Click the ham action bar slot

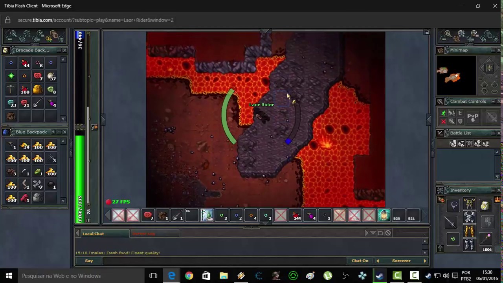[x=148, y=215]
